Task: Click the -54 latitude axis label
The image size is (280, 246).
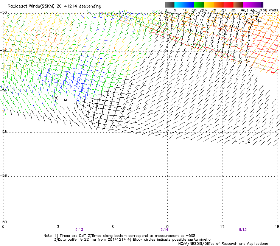Action: point(3,90)
